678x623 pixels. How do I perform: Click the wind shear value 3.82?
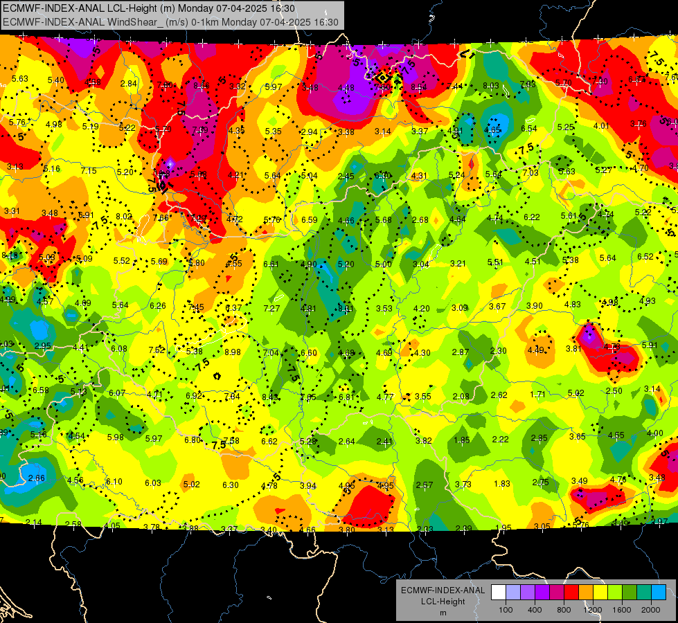(x=423, y=440)
